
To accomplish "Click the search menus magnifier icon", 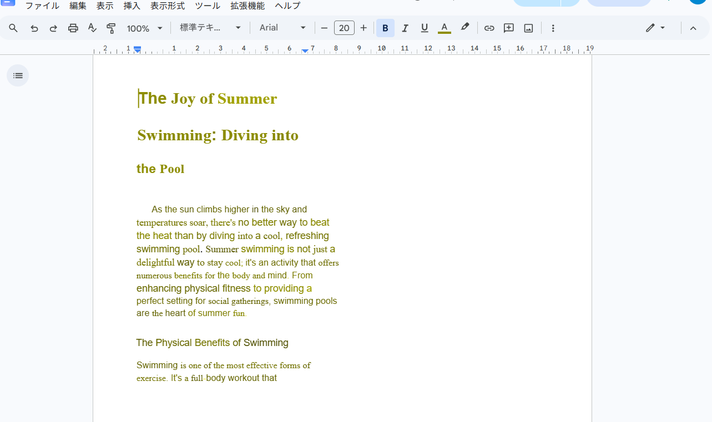I will (x=13, y=28).
